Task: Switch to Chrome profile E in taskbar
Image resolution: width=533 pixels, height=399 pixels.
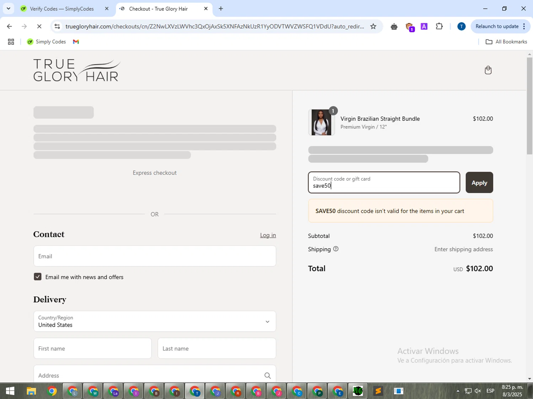Action: coord(338,391)
